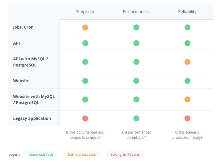Select the Performances column header
Image resolution: width=219 pixels, height=163 pixels.
coord(136,12)
